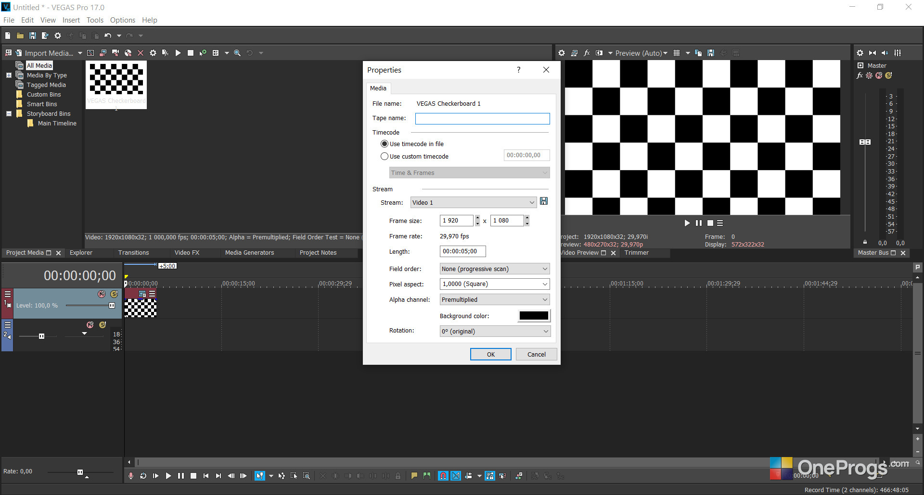This screenshot has width=924, height=495.
Task: Switch to the Trimmer tab
Action: pyautogui.click(x=636, y=253)
